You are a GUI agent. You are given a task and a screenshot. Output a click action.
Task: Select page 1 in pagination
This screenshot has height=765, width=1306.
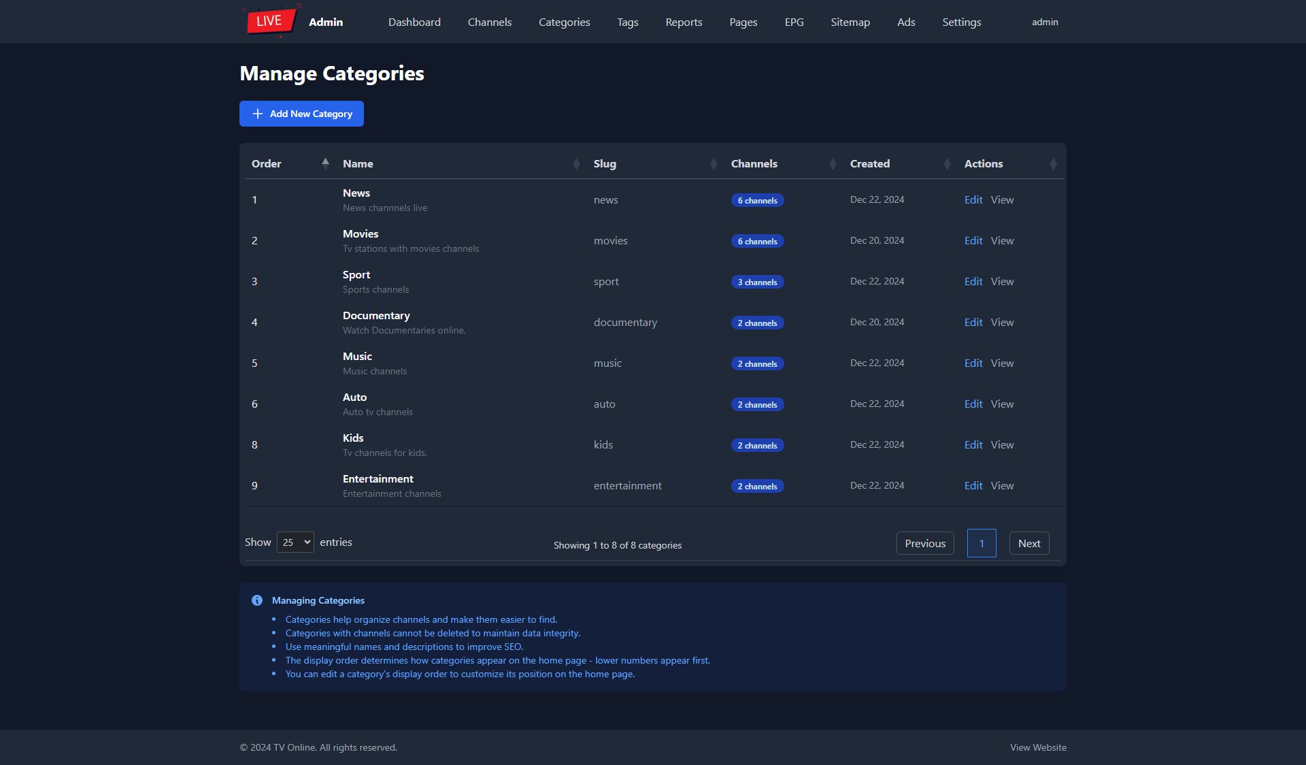coord(981,543)
